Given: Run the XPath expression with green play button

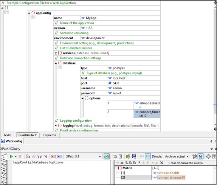Looking at the screenshot, I should coord(11,156).
